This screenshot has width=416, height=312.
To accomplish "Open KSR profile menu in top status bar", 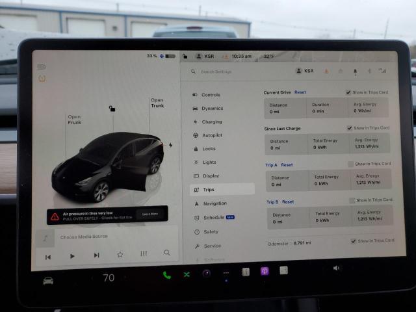I will 205,57.
